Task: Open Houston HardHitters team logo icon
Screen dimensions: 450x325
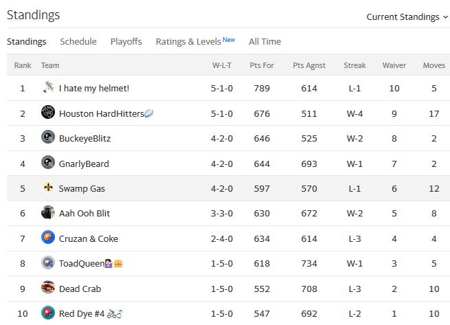Action: click(x=48, y=112)
